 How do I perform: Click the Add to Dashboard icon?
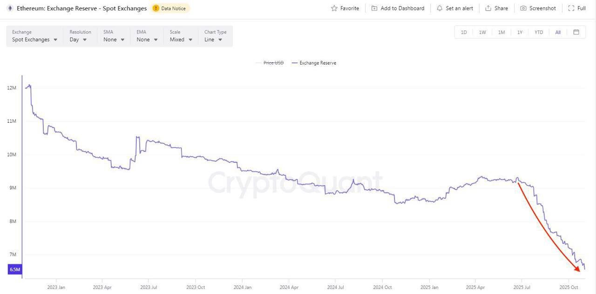[374, 8]
